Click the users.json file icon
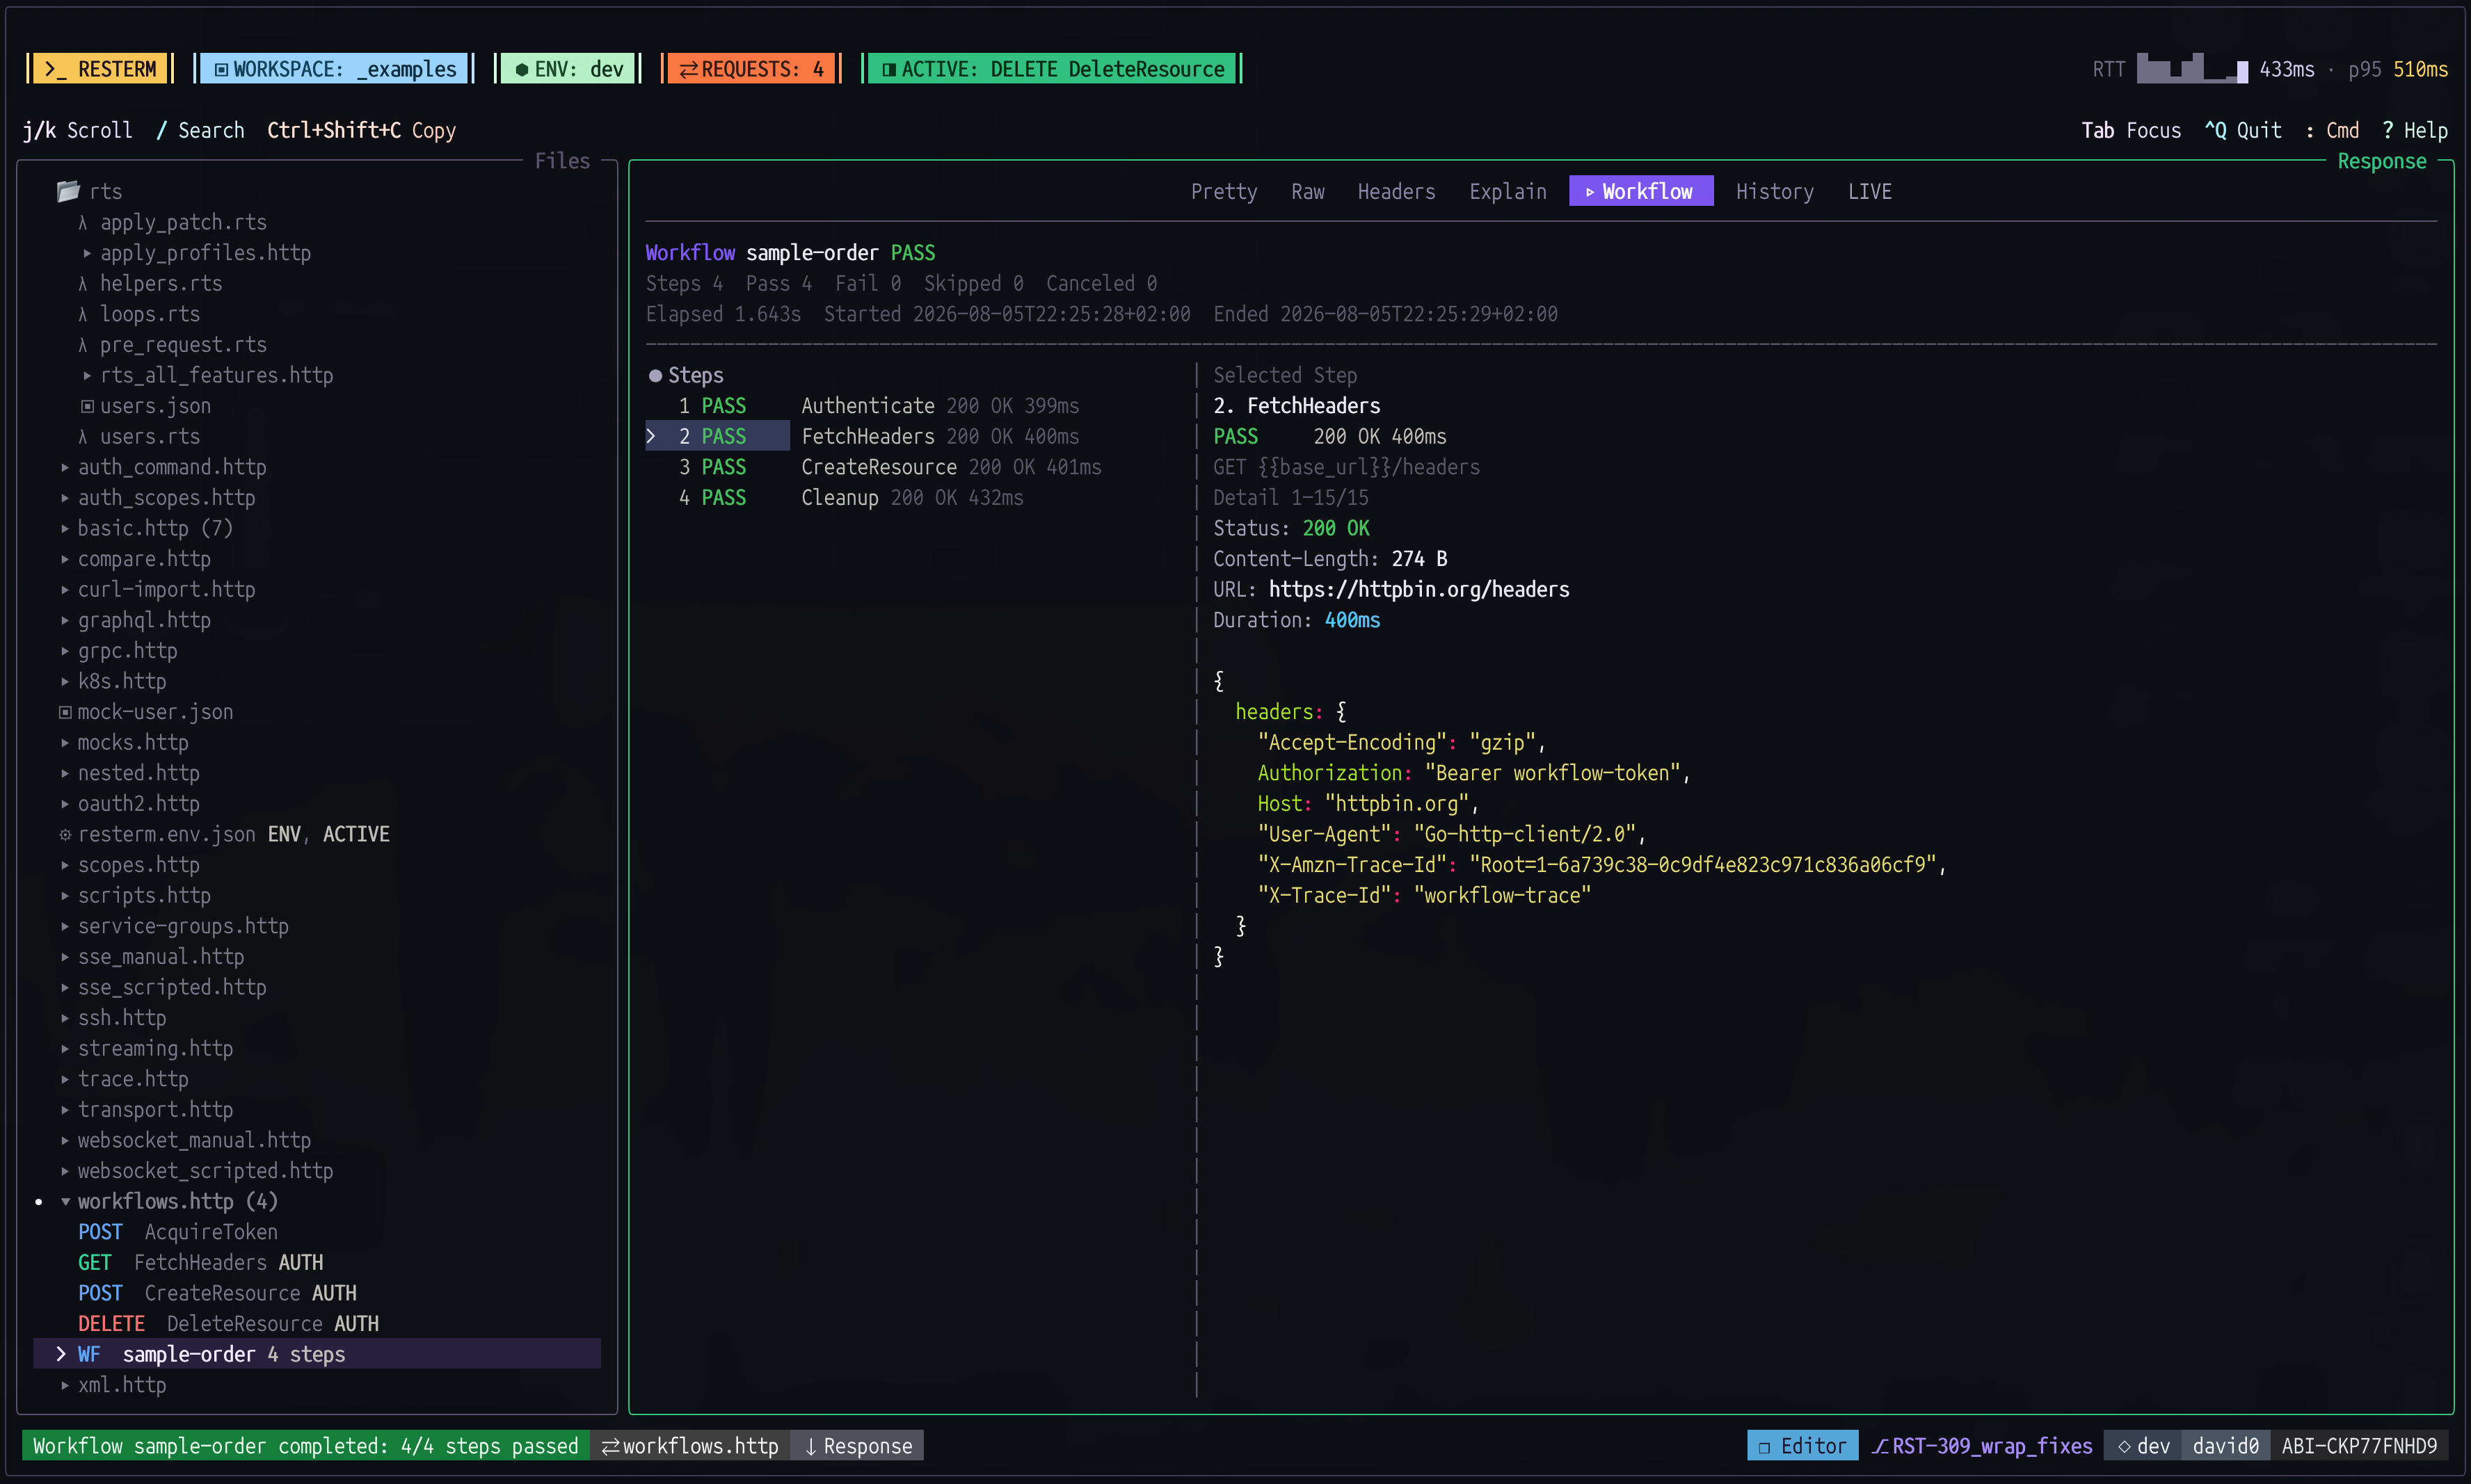2471x1484 pixels. pos(87,406)
